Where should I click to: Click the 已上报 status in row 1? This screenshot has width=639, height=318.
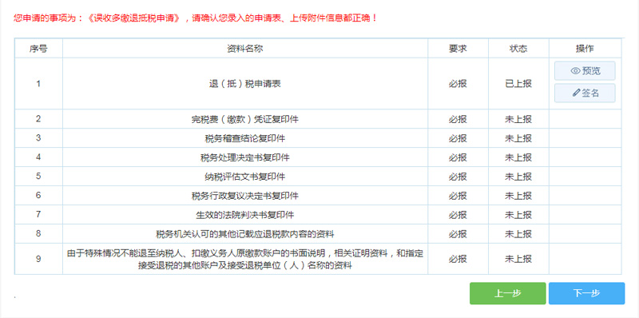[518, 84]
